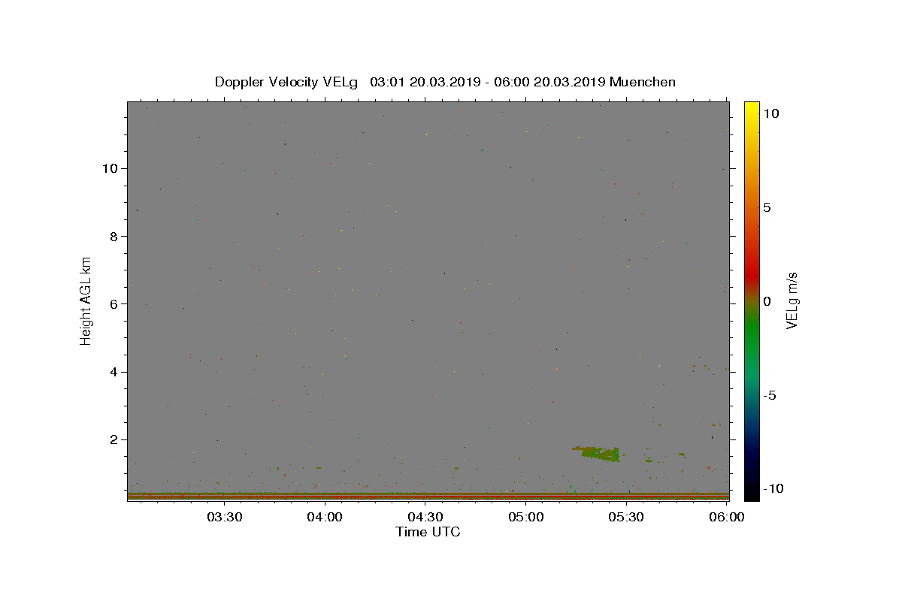Click the 04:30 time tick label
This screenshot has width=902, height=601.
[x=425, y=517]
